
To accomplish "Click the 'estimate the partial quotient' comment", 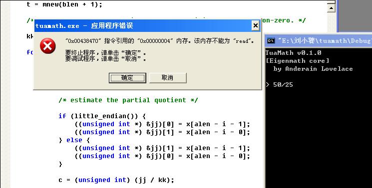I will point(128,100).
